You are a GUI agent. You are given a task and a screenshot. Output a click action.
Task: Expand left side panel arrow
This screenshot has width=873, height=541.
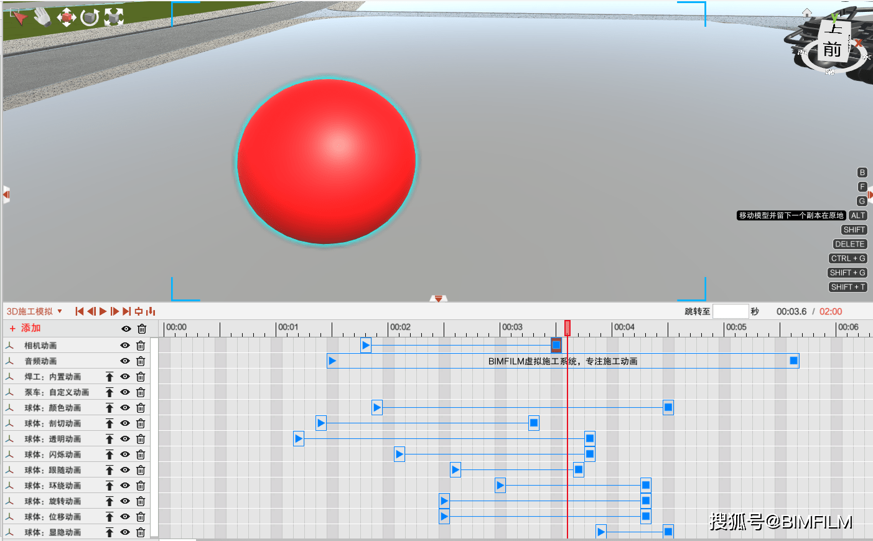[6, 195]
